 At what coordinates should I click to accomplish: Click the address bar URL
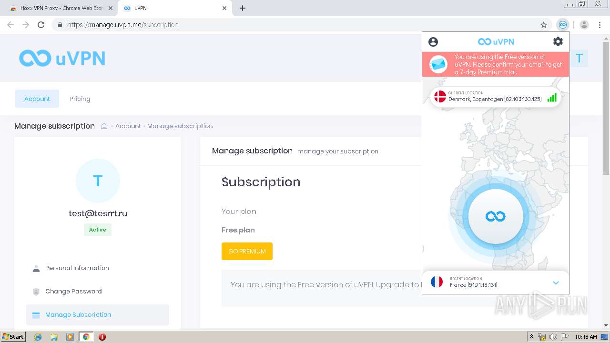123,25
